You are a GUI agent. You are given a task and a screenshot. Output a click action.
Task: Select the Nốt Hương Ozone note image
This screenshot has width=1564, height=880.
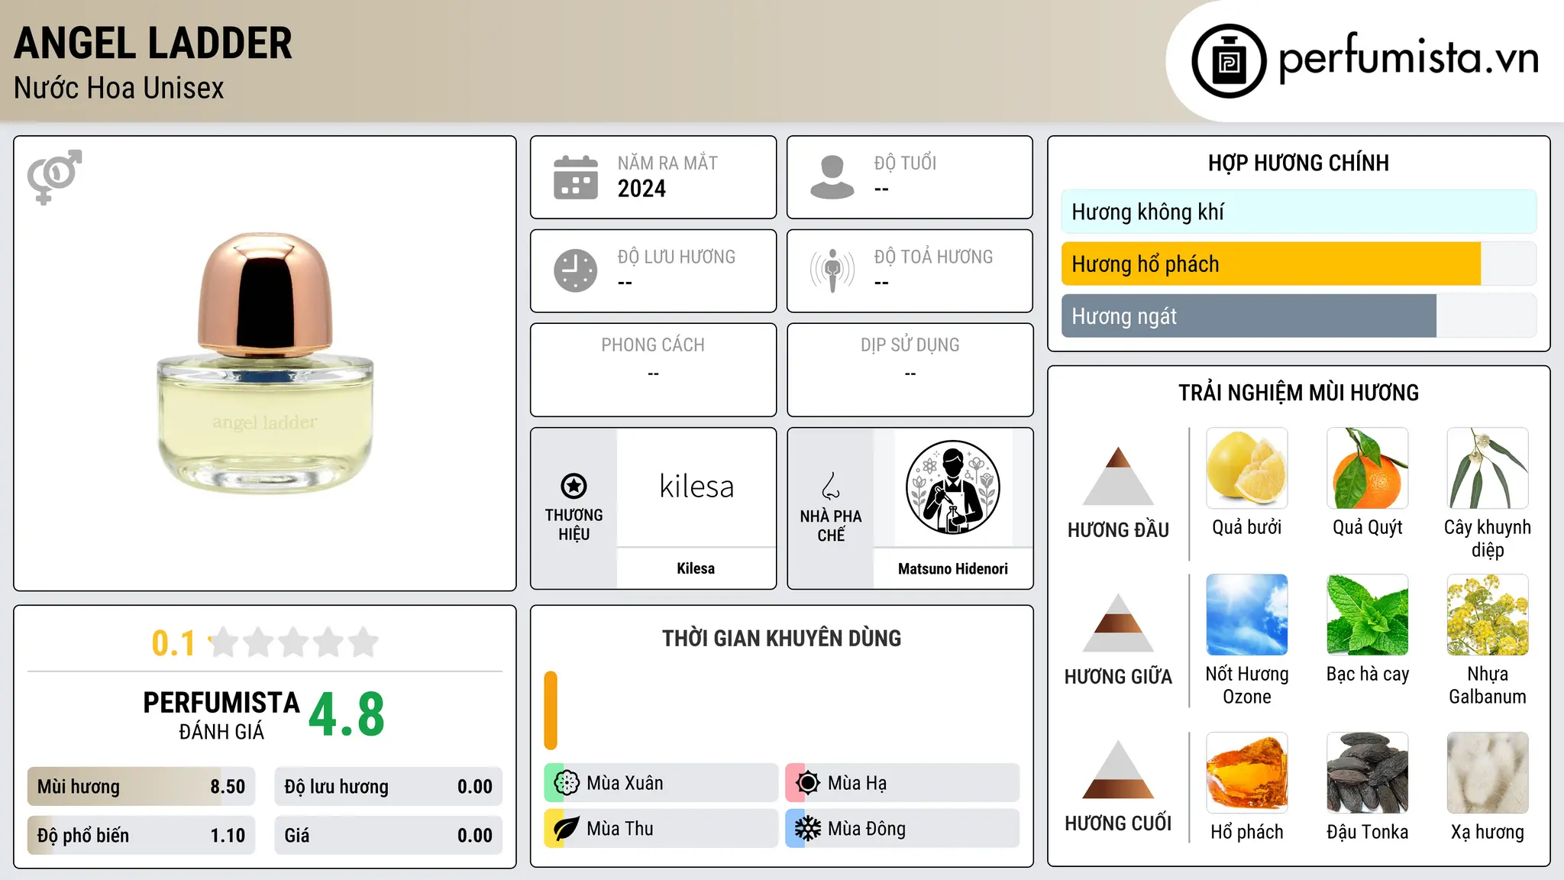click(x=1247, y=615)
